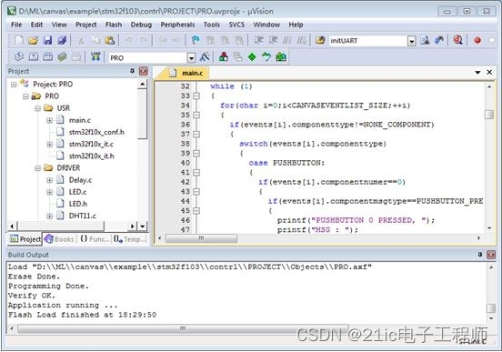Open the Flash menu

click(114, 25)
